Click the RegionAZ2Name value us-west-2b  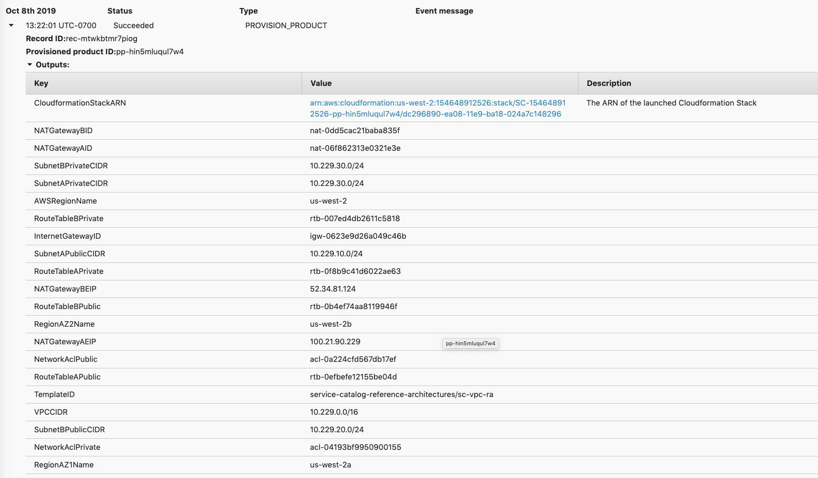click(x=331, y=324)
